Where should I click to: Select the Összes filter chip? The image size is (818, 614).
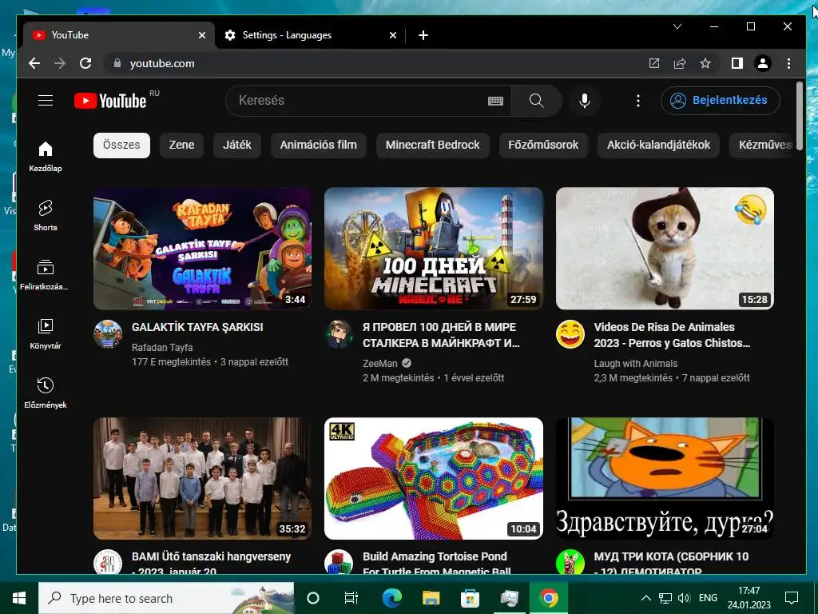tap(121, 146)
